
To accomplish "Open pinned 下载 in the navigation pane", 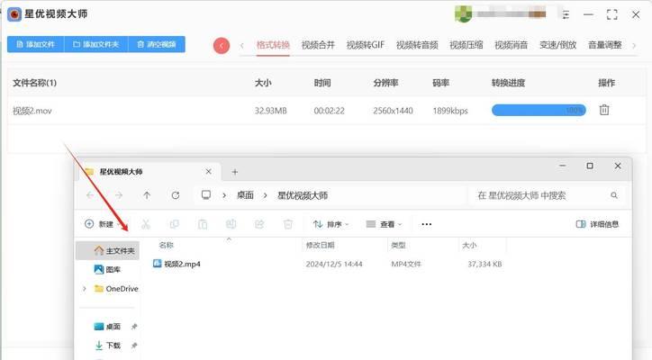I will pyautogui.click(x=108, y=345).
